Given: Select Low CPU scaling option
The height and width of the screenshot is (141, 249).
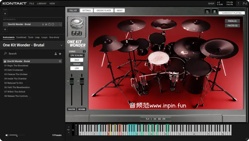Looking at the screenshot, I should (x=77, y=68).
